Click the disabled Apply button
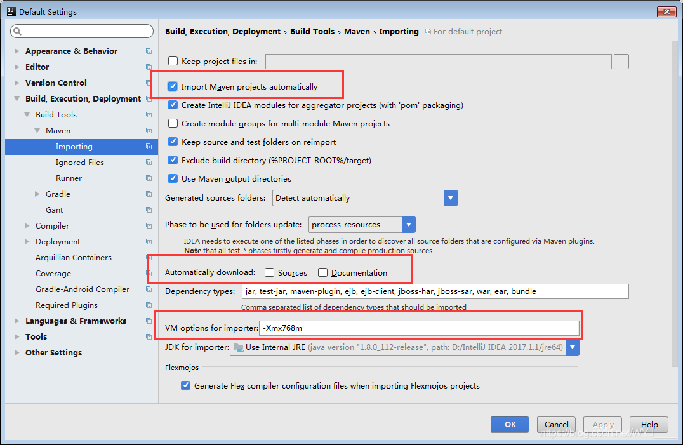The image size is (683, 445). (603, 425)
